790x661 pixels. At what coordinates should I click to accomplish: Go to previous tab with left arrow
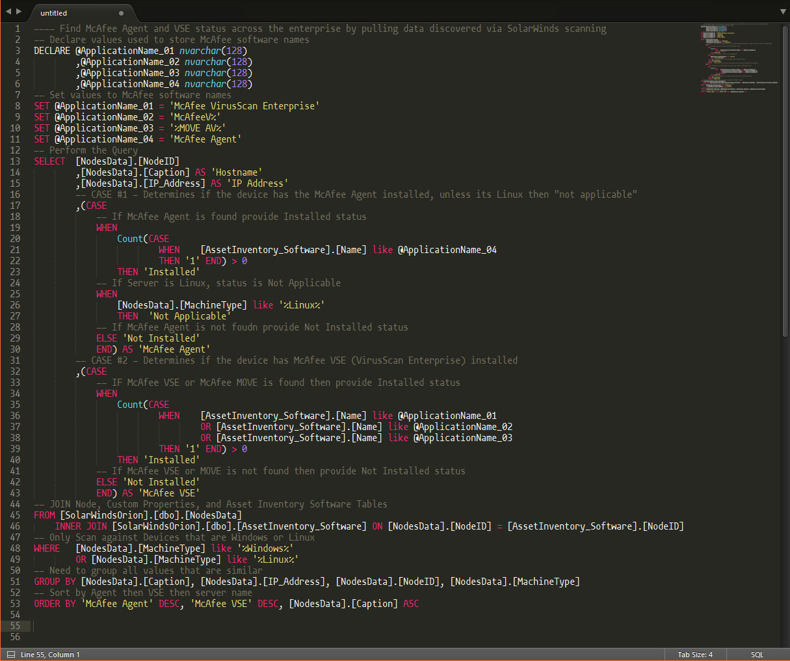8,12
